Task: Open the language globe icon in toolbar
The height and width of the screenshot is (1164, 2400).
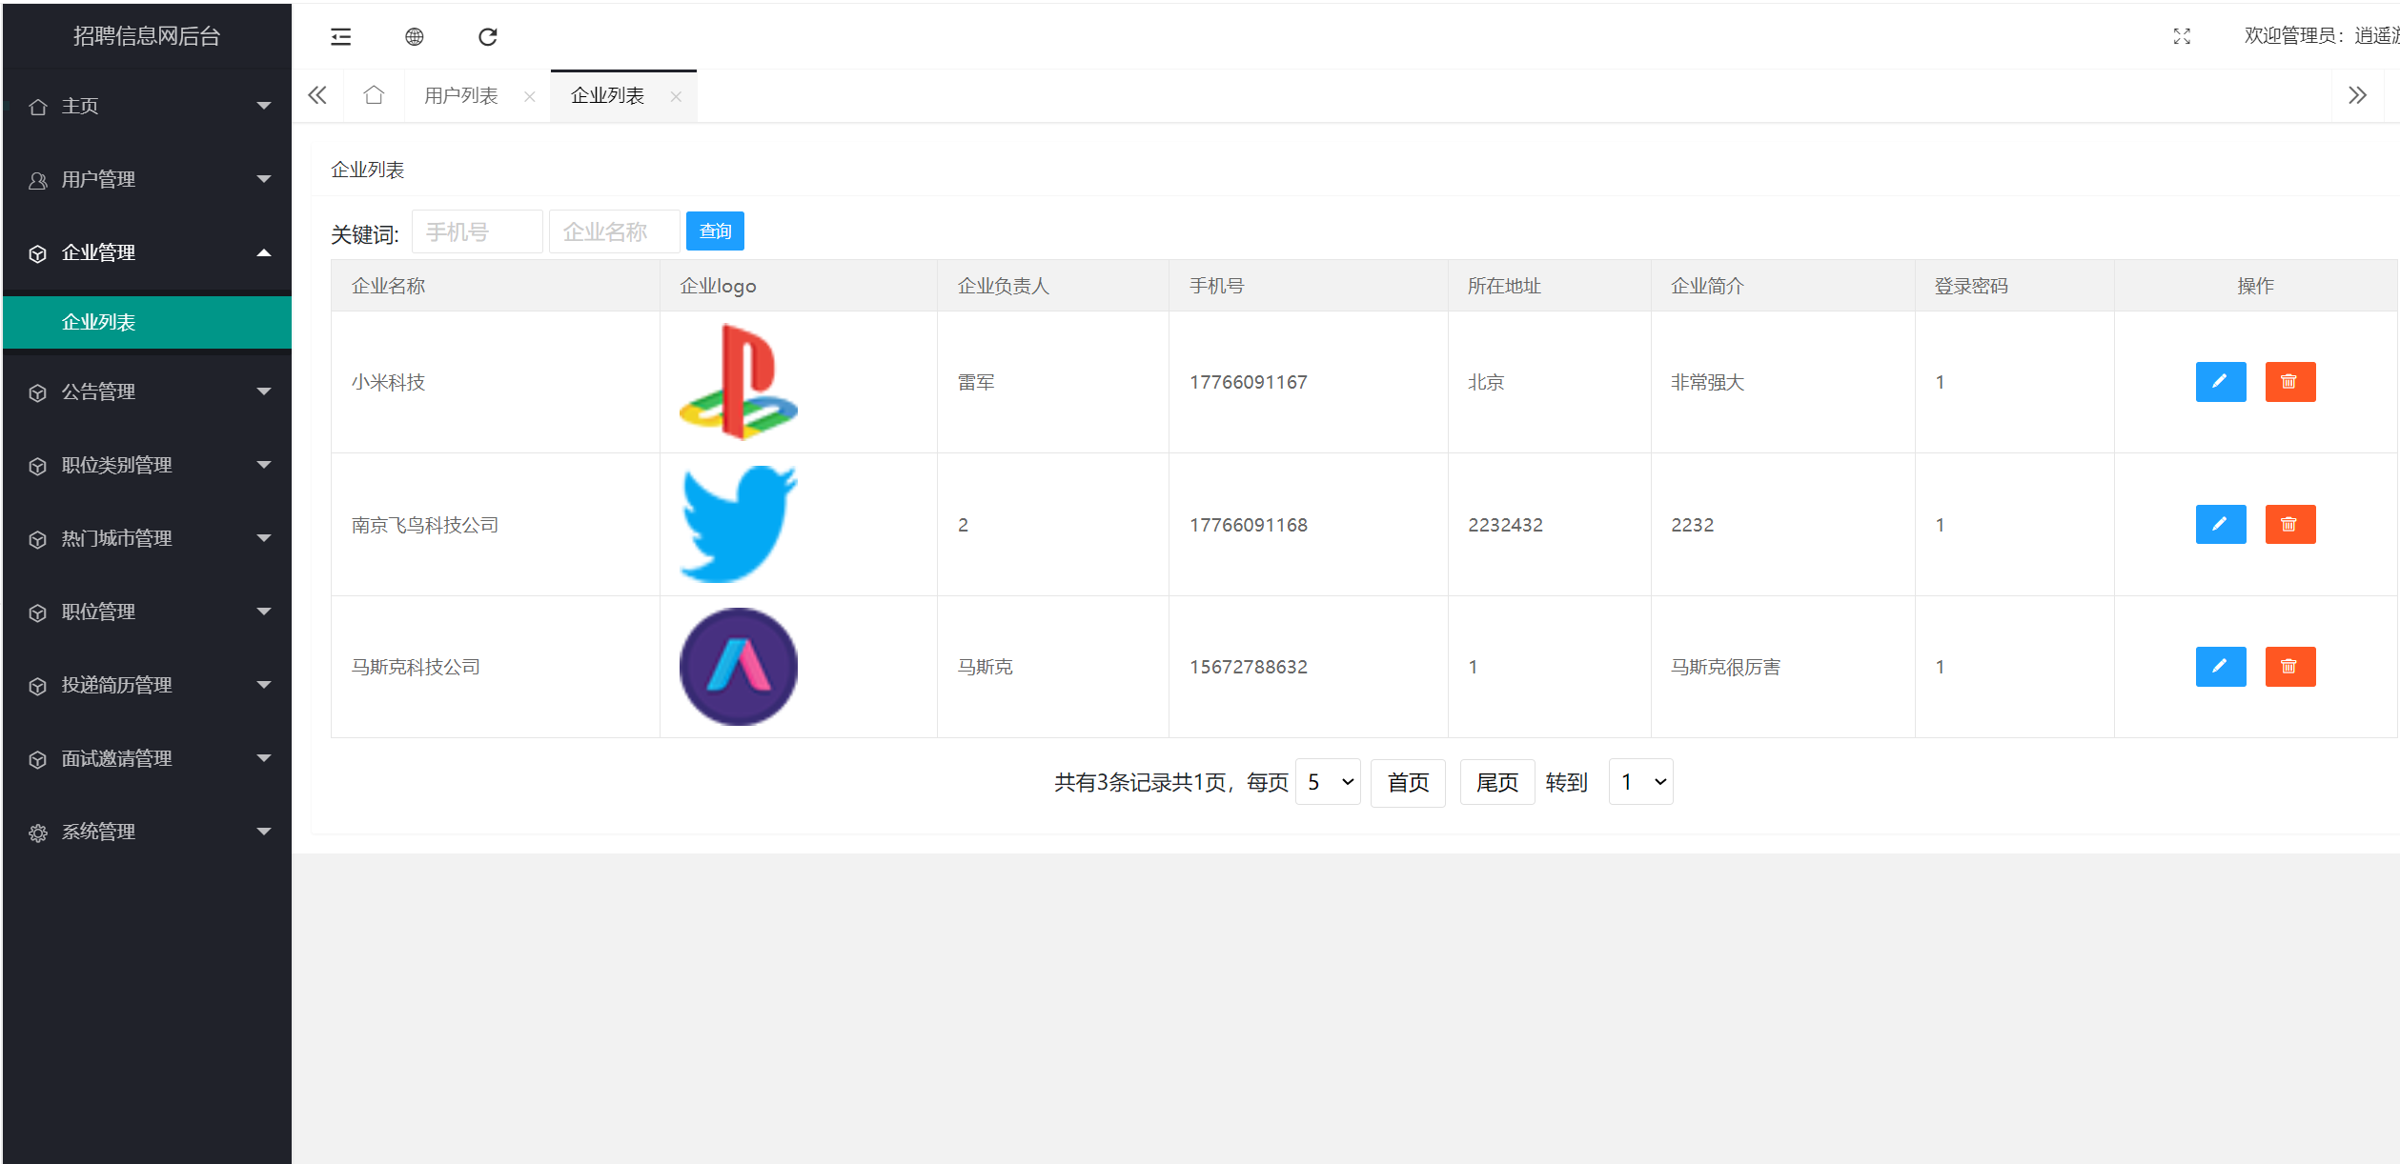Action: tap(415, 36)
